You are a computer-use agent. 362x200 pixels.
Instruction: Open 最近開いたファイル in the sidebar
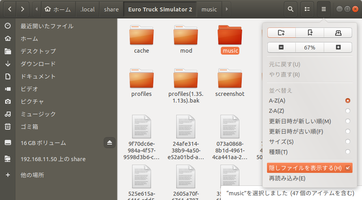click(x=59, y=26)
